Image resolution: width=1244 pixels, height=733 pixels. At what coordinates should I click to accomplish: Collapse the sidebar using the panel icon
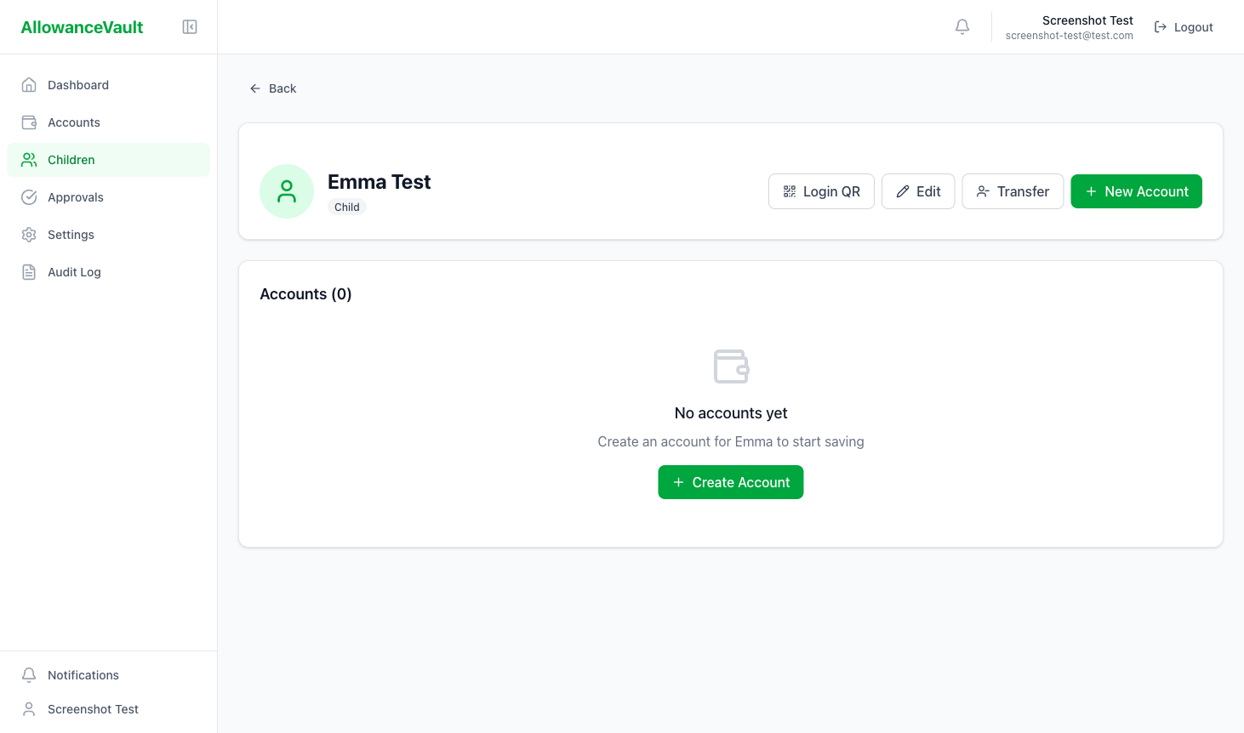tap(190, 27)
